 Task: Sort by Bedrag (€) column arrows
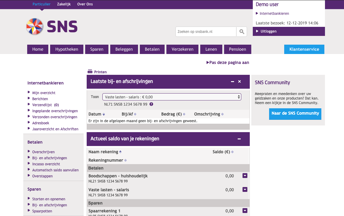[x=184, y=114]
